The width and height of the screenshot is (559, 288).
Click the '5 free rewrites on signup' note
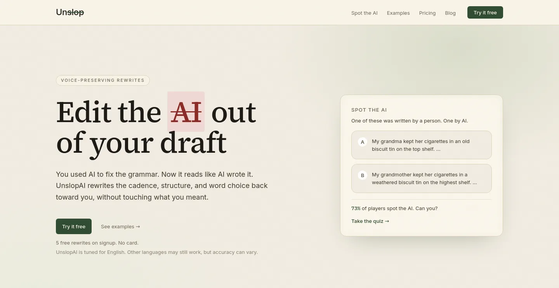click(x=97, y=243)
